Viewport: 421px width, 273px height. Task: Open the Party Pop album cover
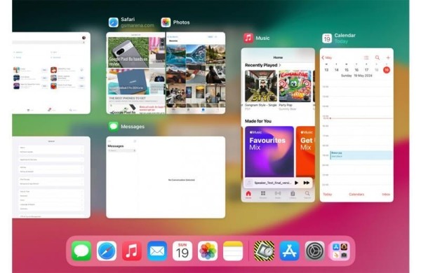click(x=295, y=86)
